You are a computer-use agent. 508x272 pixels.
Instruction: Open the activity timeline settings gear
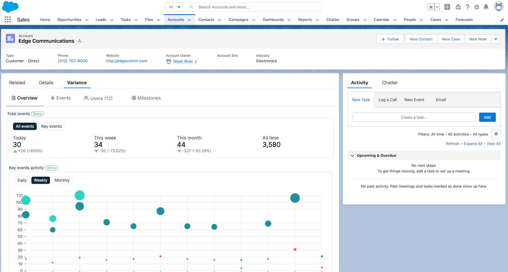496,134
